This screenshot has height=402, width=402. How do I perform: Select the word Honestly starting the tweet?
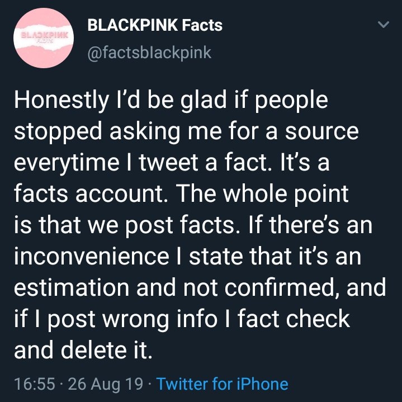(62, 101)
